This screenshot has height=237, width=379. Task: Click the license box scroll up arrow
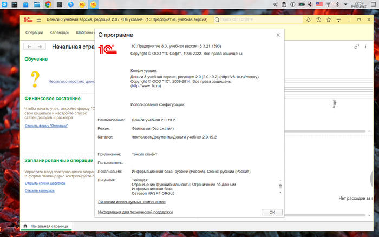click(280, 181)
